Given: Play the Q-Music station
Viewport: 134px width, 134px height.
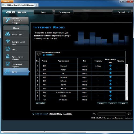Looking at the screenshot, I should pyautogui.click(x=110, y=81).
